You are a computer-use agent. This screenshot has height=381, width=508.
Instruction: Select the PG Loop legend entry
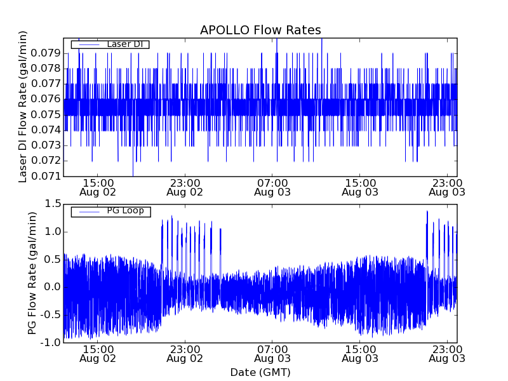coord(110,211)
